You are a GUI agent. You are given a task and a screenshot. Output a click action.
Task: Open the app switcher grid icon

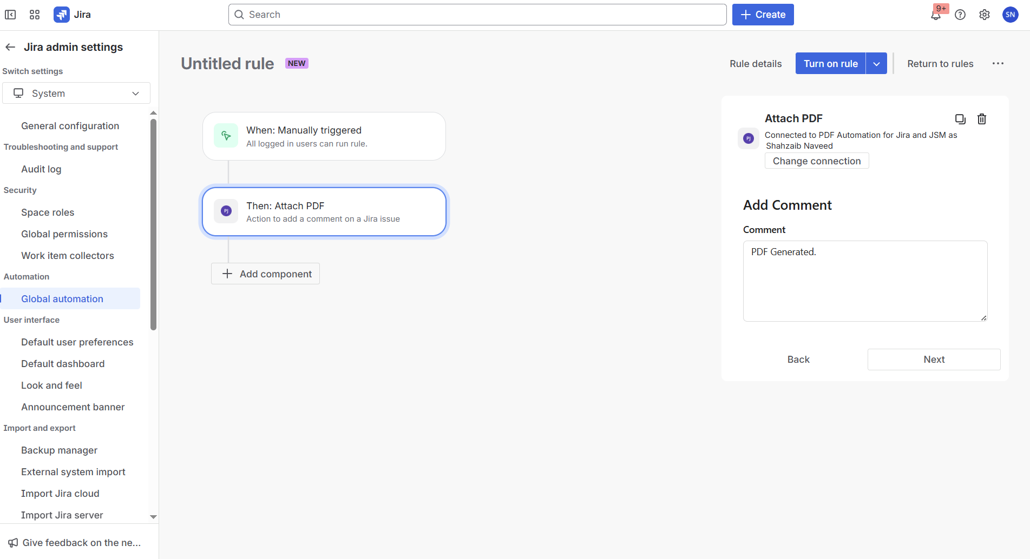point(35,15)
